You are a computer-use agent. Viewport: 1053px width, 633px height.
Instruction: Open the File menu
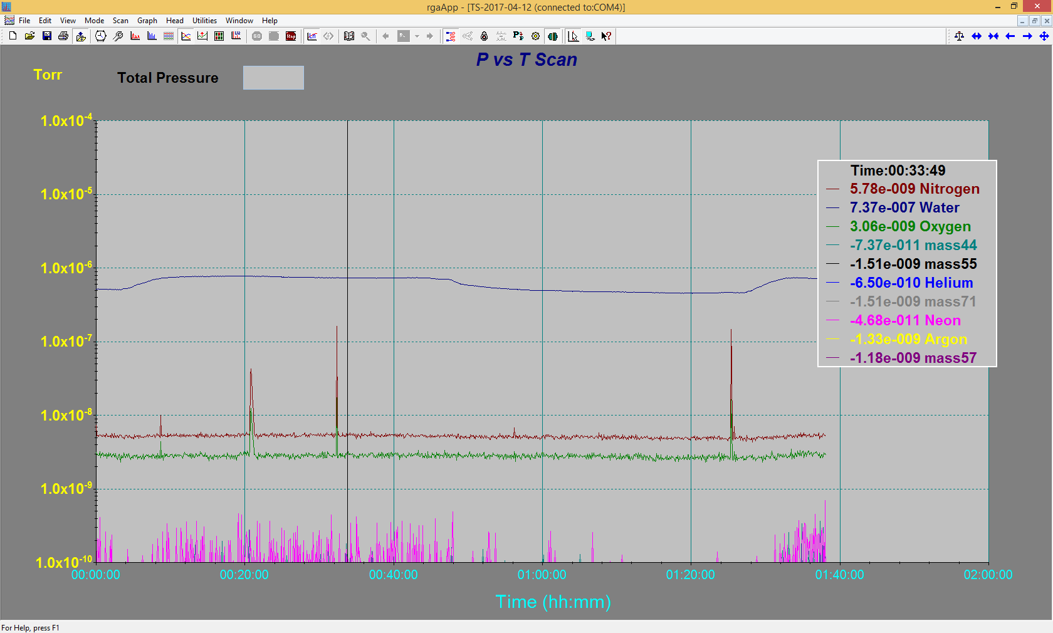(24, 21)
